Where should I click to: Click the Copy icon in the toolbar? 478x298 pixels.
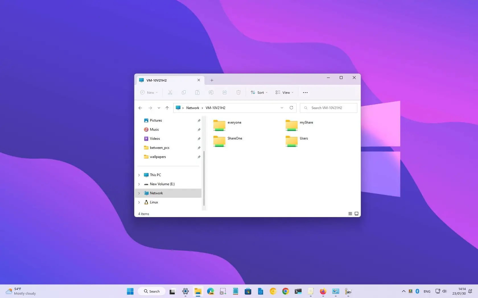click(184, 92)
